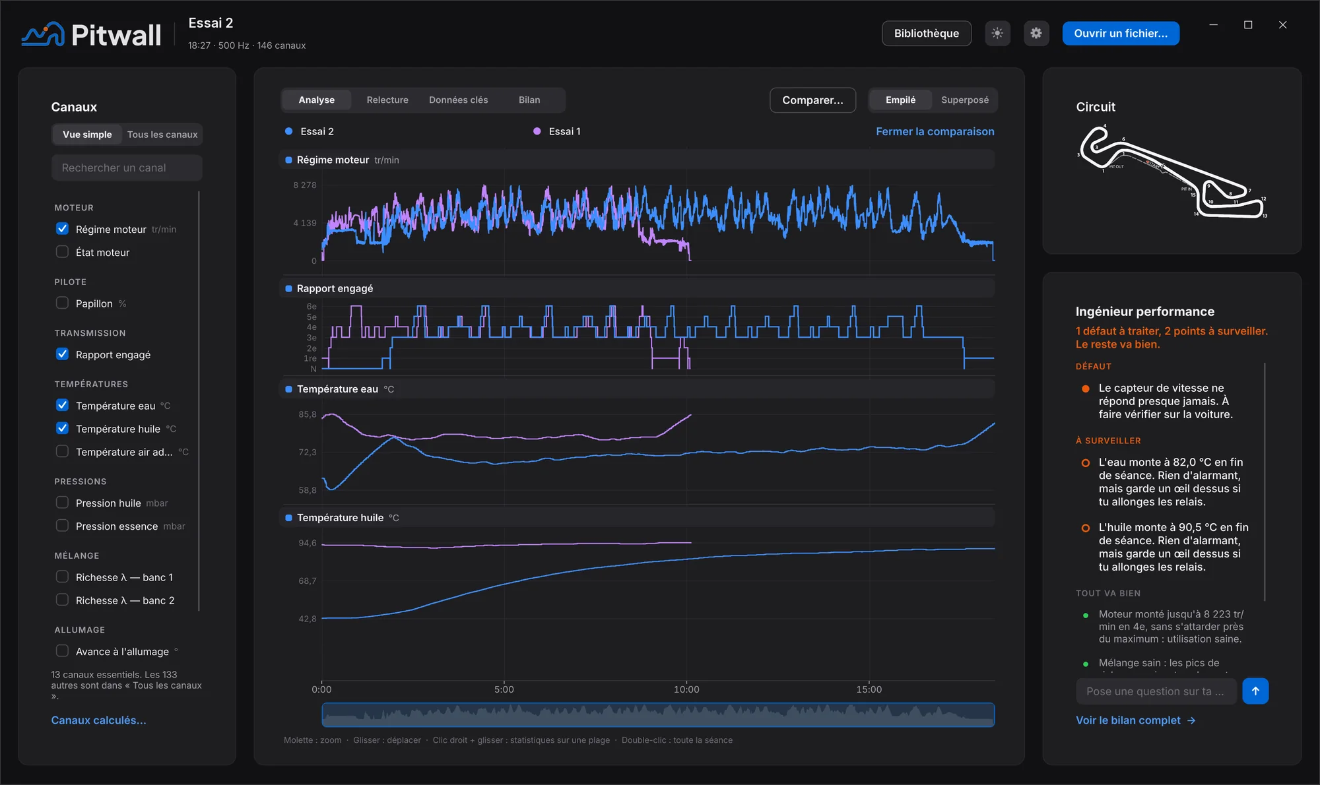
Task: Click the Ingénieur performance panel scrollbar
Action: coord(1265,482)
